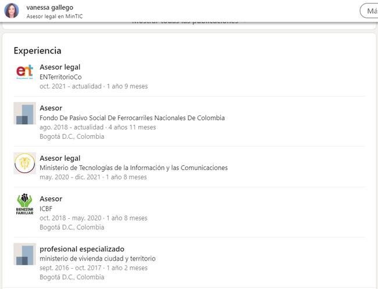
Task: Open ENTerritorioCo company name link
Action: click(60, 77)
